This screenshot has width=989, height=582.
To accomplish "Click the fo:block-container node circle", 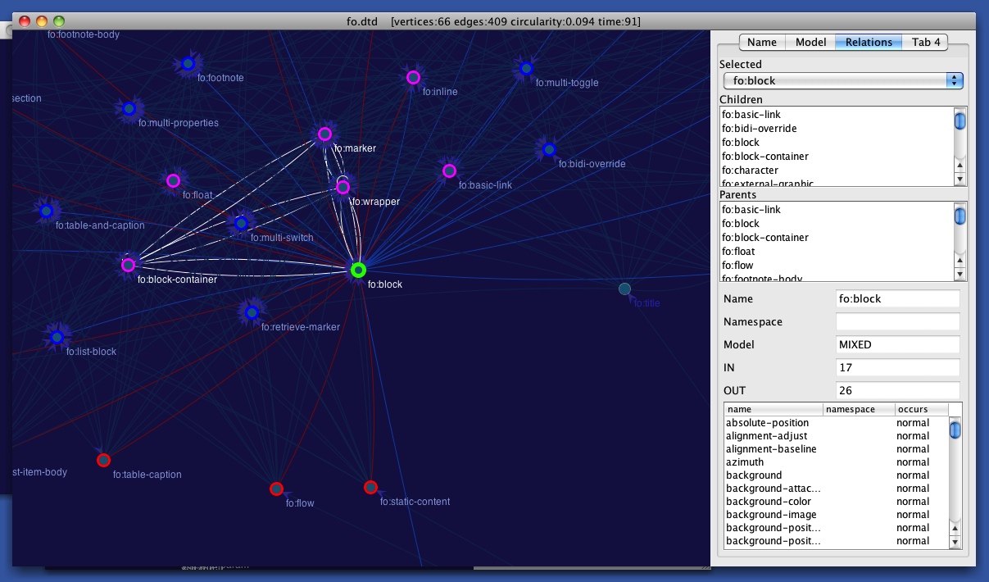I will pyautogui.click(x=128, y=265).
